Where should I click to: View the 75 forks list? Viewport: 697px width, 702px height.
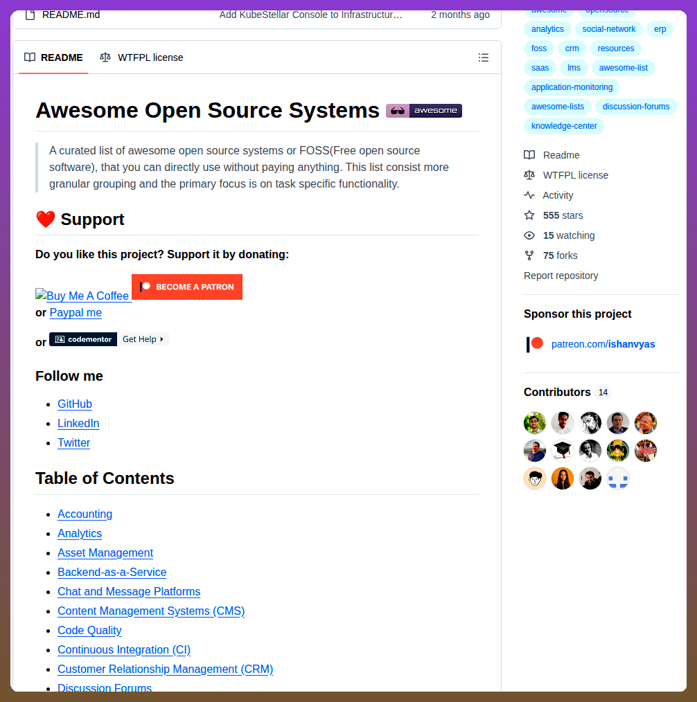pyautogui.click(x=551, y=255)
